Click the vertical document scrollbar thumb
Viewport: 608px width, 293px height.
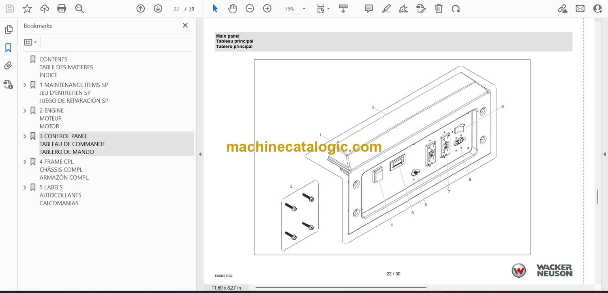click(x=598, y=197)
